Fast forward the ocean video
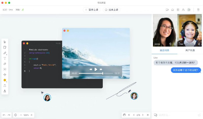This screenshot has height=119, width=203. click(x=101, y=69)
